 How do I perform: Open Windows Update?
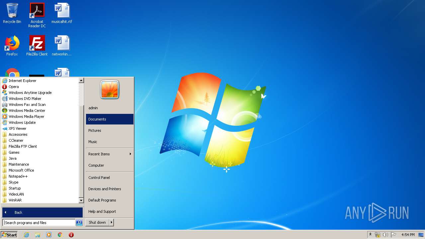[40, 122]
